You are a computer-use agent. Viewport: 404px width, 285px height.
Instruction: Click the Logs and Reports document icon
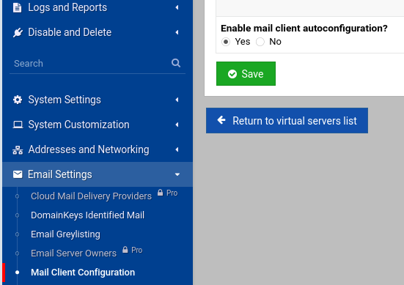click(x=18, y=7)
